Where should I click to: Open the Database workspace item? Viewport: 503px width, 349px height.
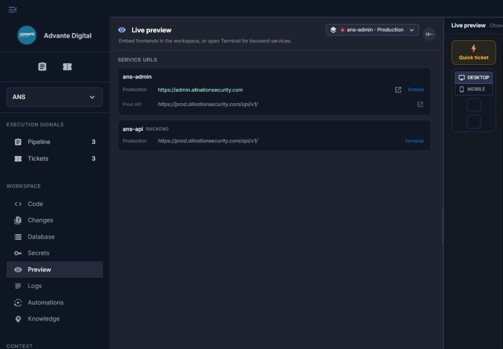(55, 237)
